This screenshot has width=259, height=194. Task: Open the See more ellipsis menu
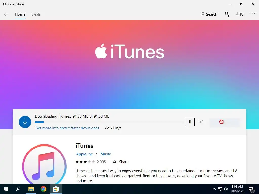click(253, 14)
